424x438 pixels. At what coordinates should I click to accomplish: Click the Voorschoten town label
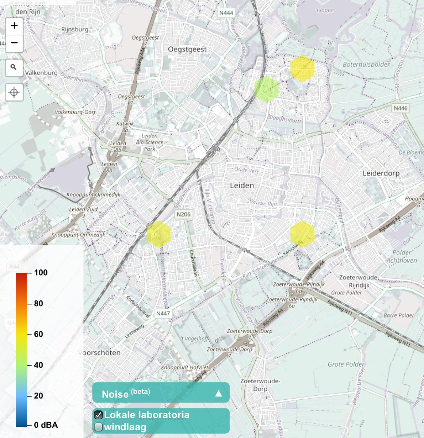click(99, 353)
